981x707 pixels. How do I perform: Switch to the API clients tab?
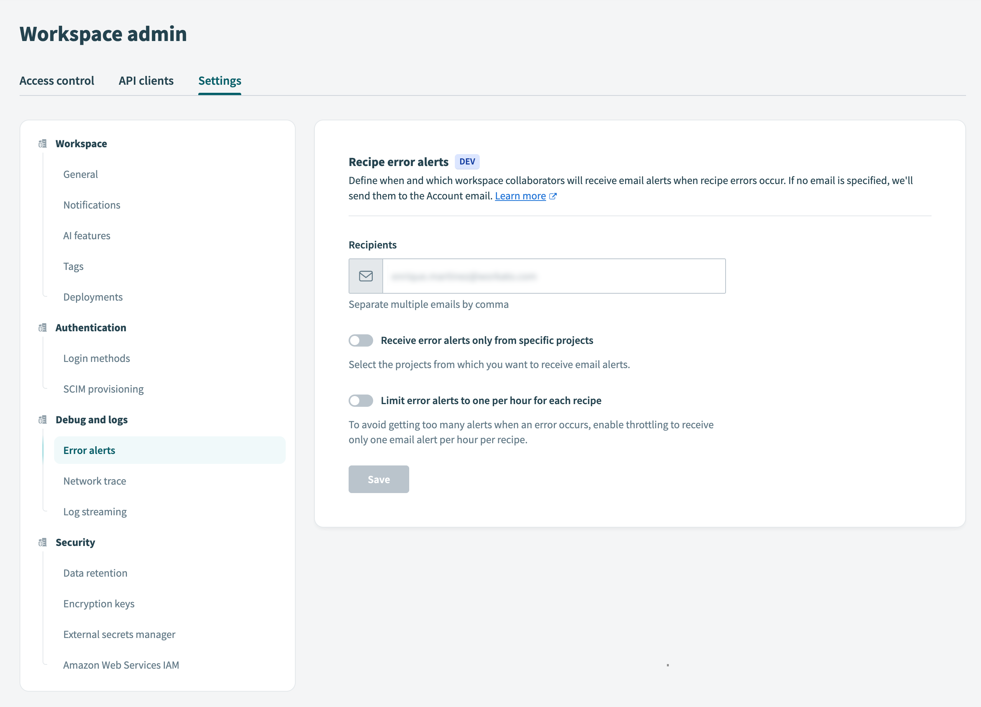pos(146,81)
